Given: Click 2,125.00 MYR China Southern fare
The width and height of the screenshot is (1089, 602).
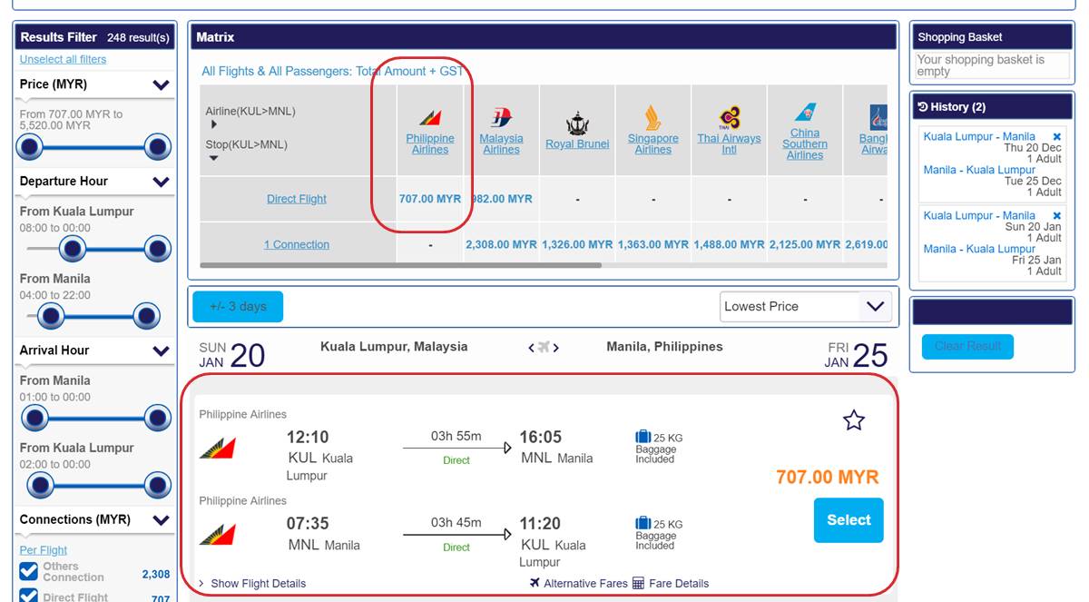Looking at the screenshot, I should tap(805, 245).
